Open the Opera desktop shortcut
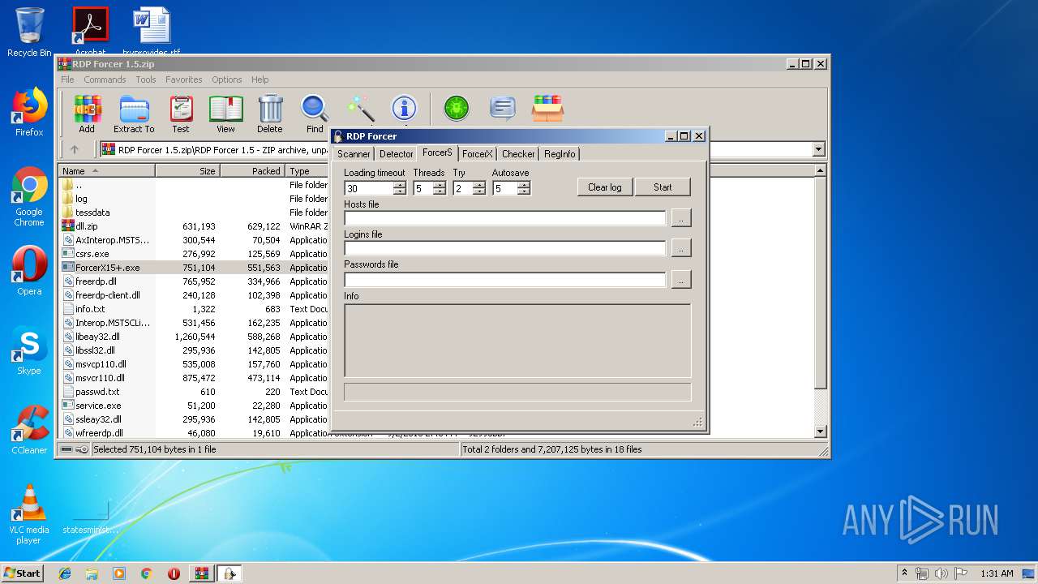 [x=29, y=271]
